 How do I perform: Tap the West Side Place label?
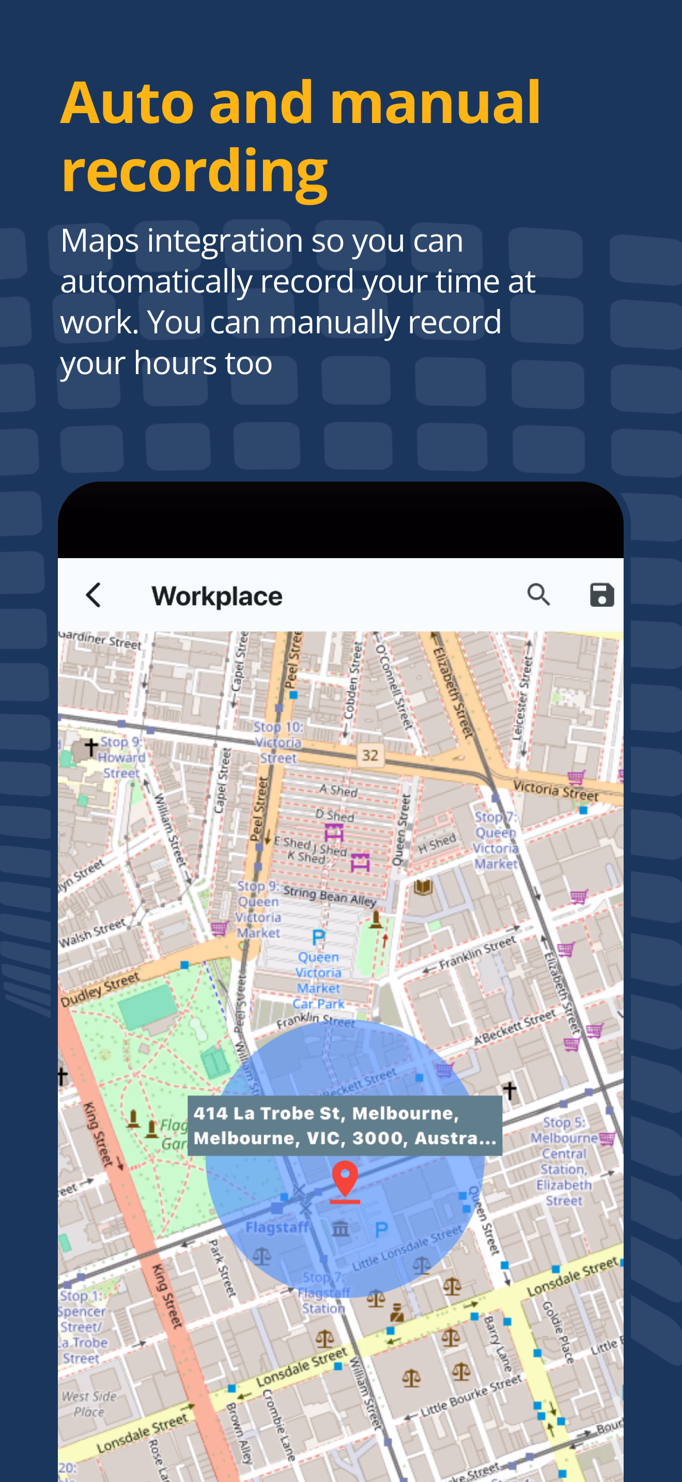[x=89, y=1404]
